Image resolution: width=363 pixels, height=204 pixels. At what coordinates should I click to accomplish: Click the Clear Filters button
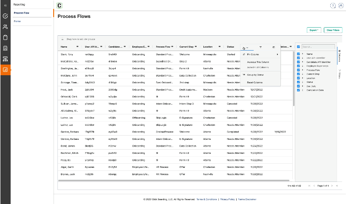333,30
